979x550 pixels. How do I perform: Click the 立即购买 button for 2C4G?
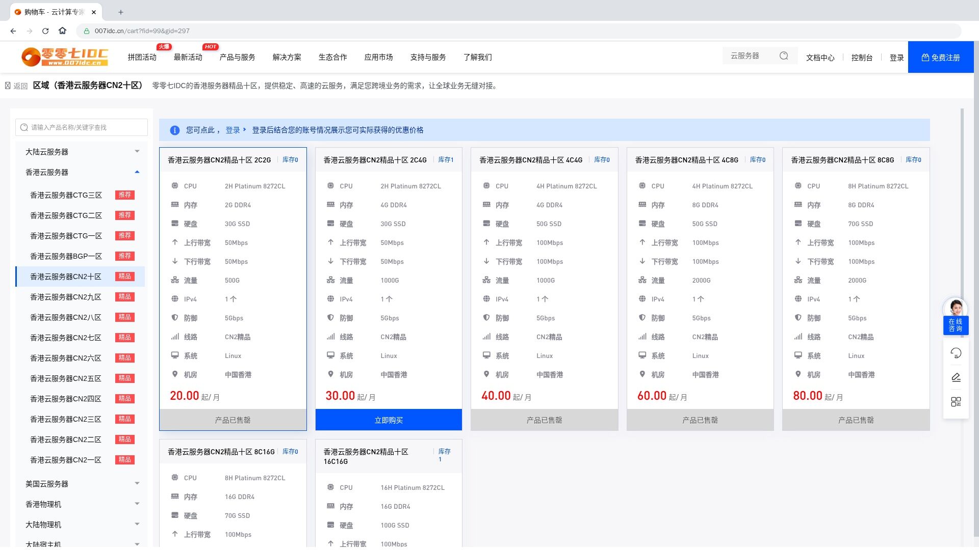pos(389,420)
